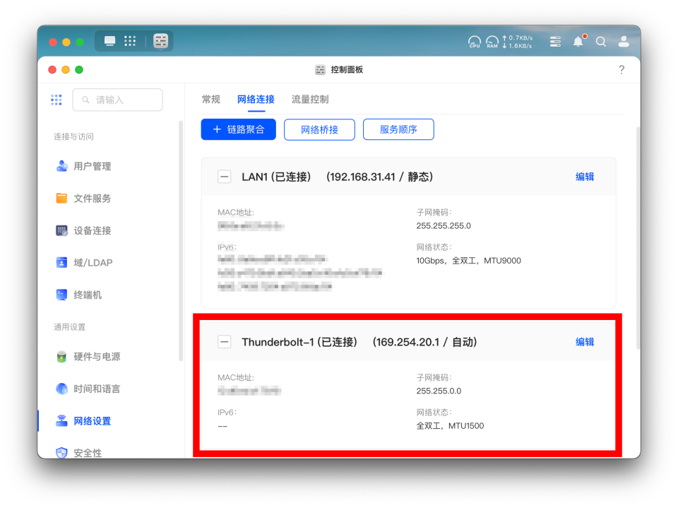The image size is (678, 508).
Task: Click the 192.168.31.41 / 静态 address
Action: pyautogui.click(x=380, y=177)
